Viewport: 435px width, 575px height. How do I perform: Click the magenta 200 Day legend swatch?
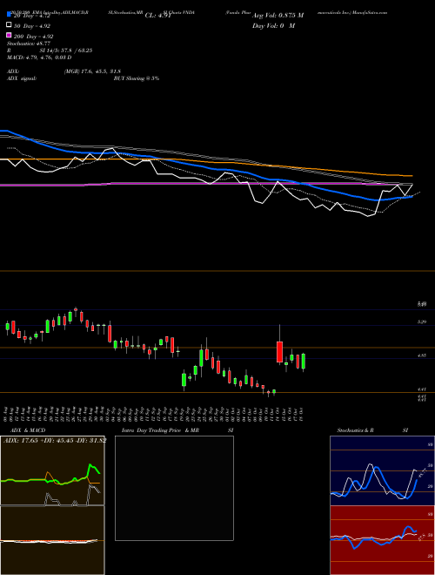tap(9, 36)
